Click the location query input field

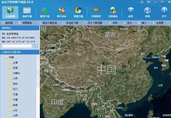[17, 46]
